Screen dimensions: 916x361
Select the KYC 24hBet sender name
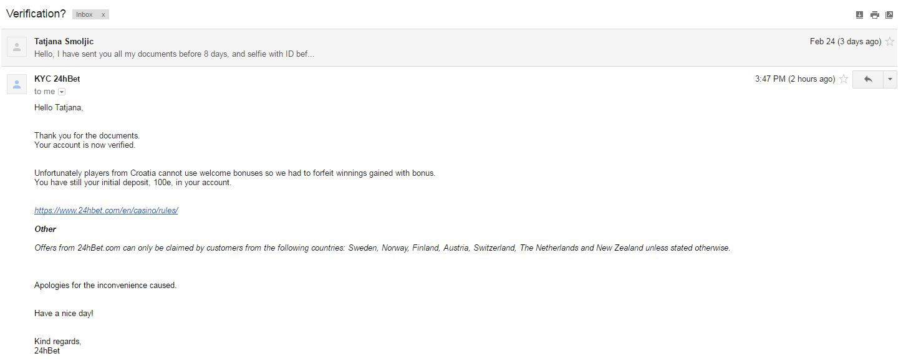(x=57, y=79)
